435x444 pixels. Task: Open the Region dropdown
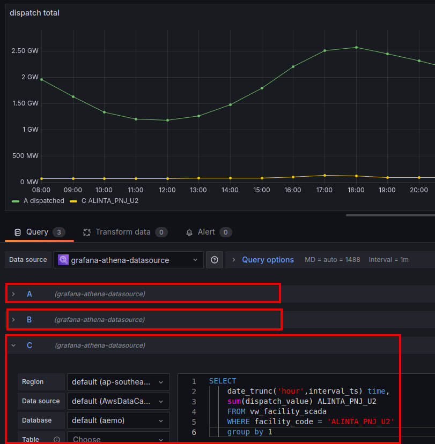pyautogui.click(x=118, y=382)
